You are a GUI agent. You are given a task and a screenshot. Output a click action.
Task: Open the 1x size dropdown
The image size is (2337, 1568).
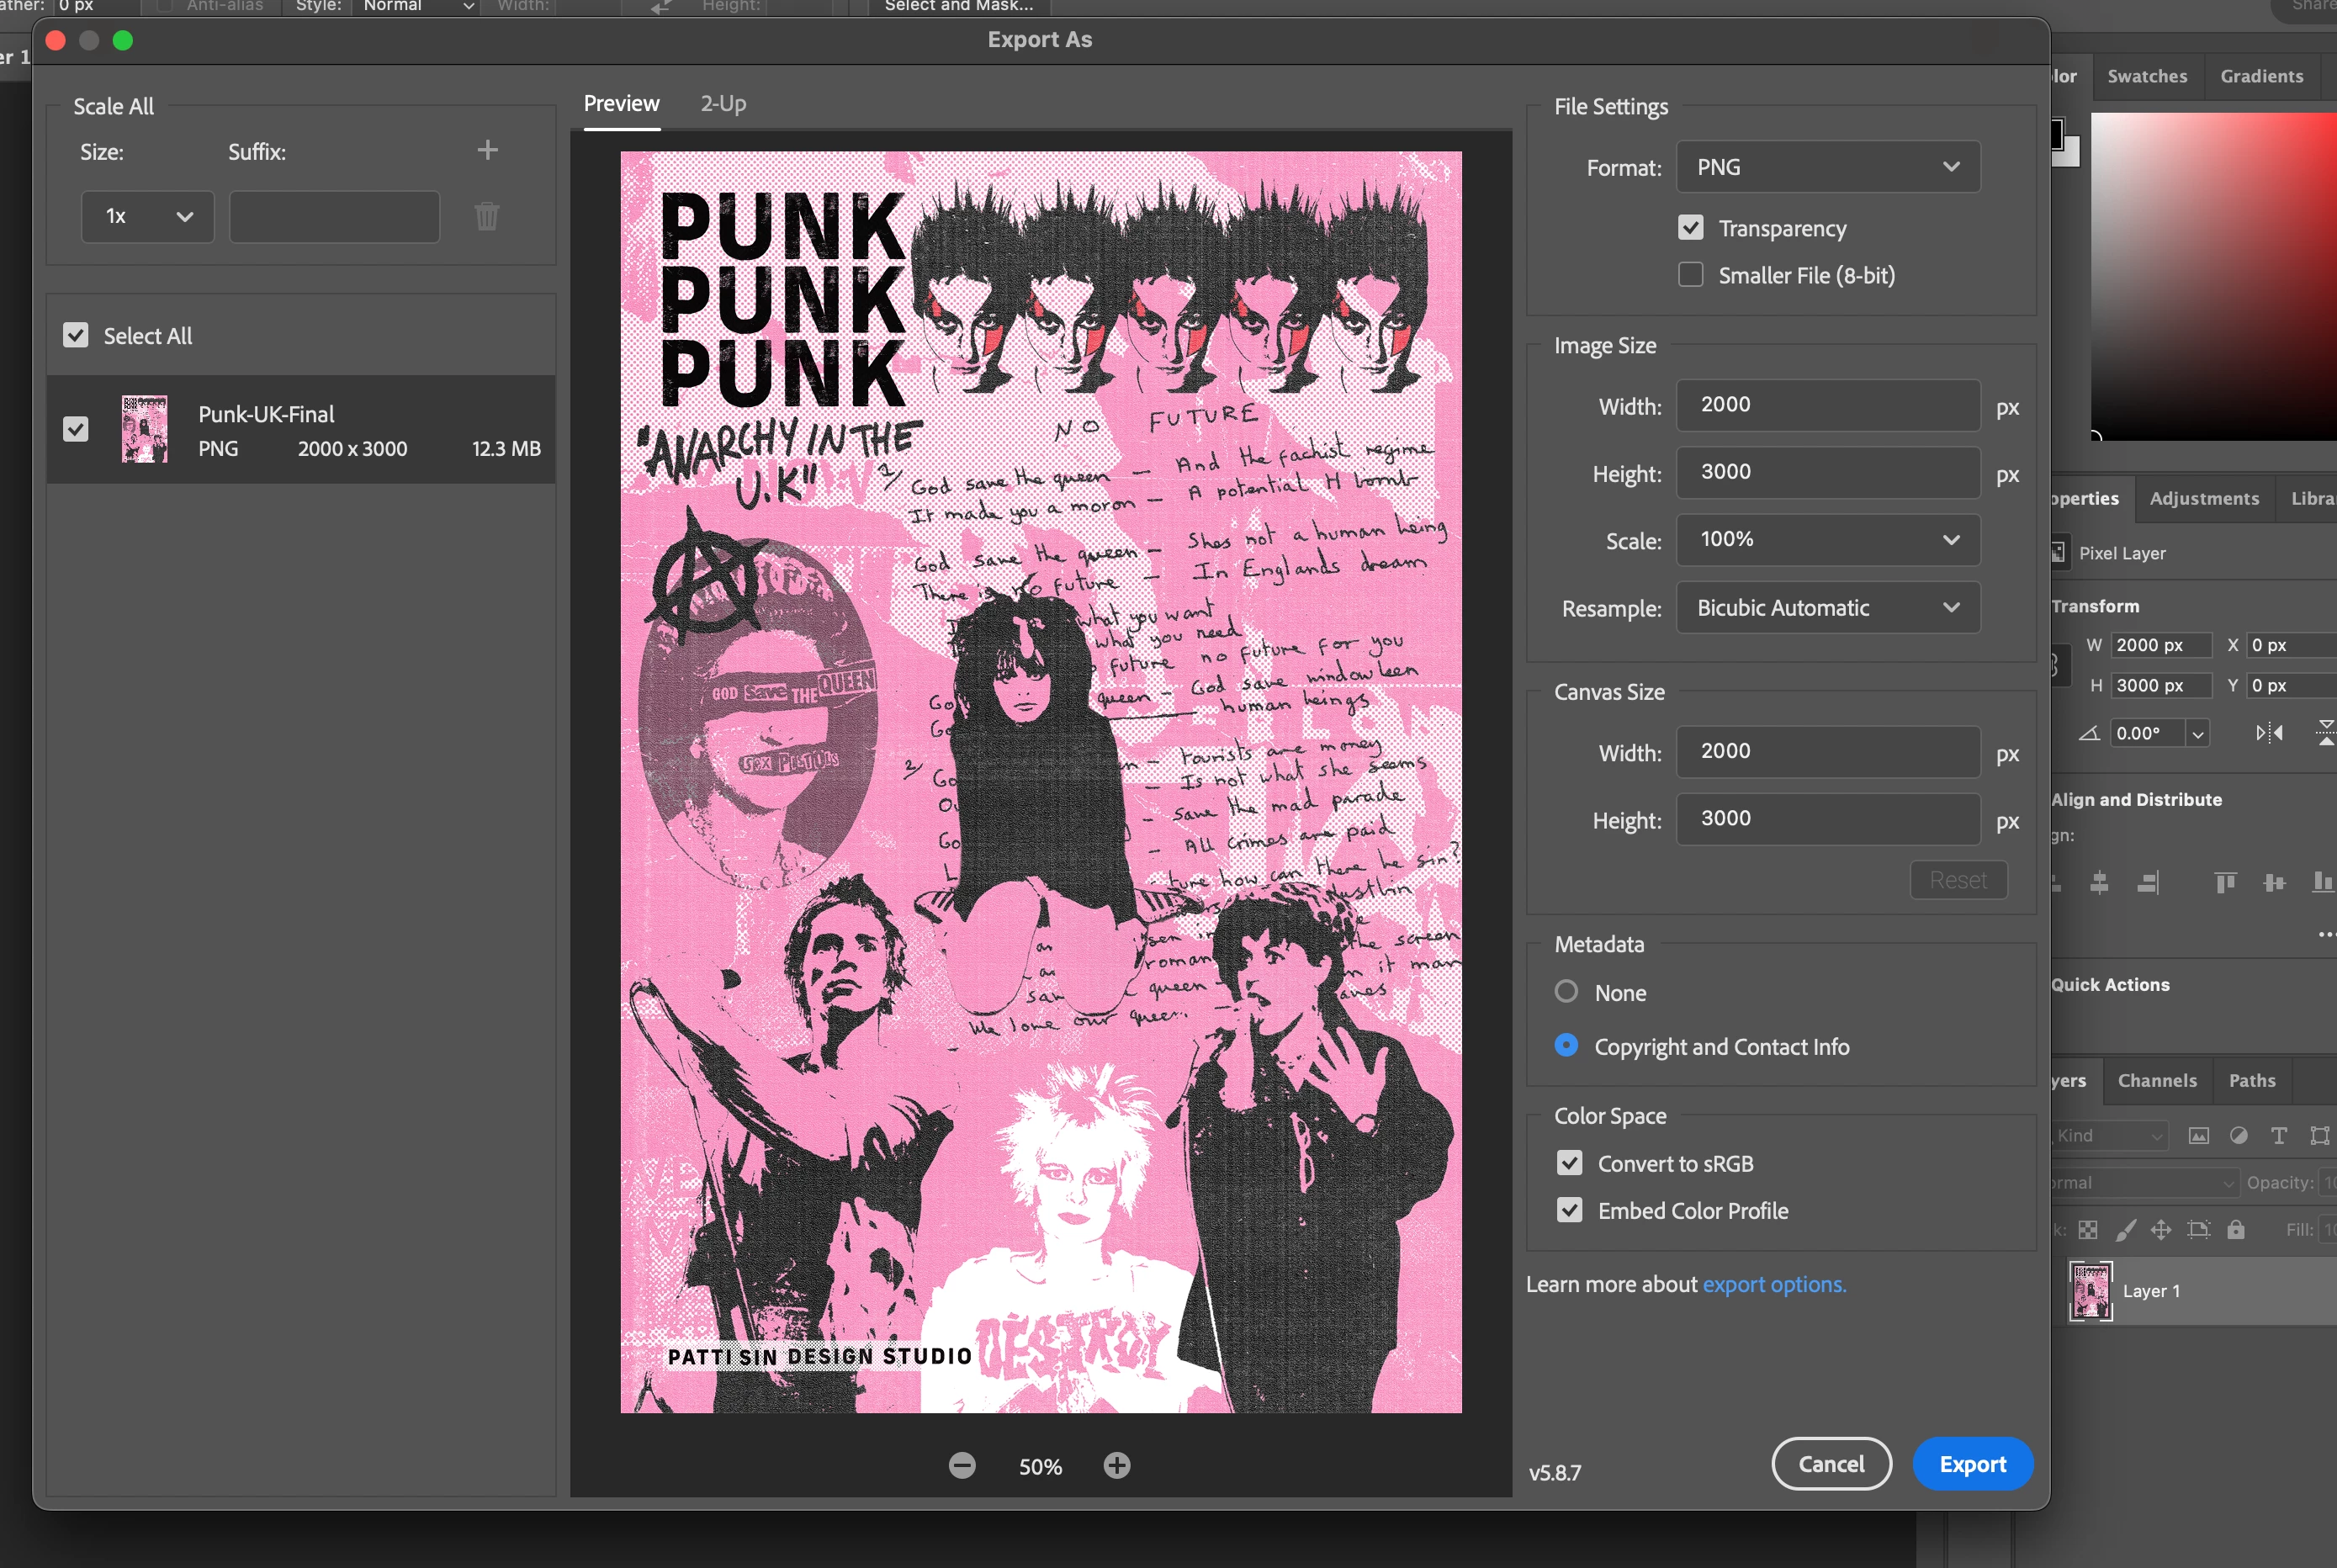point(148,216)
